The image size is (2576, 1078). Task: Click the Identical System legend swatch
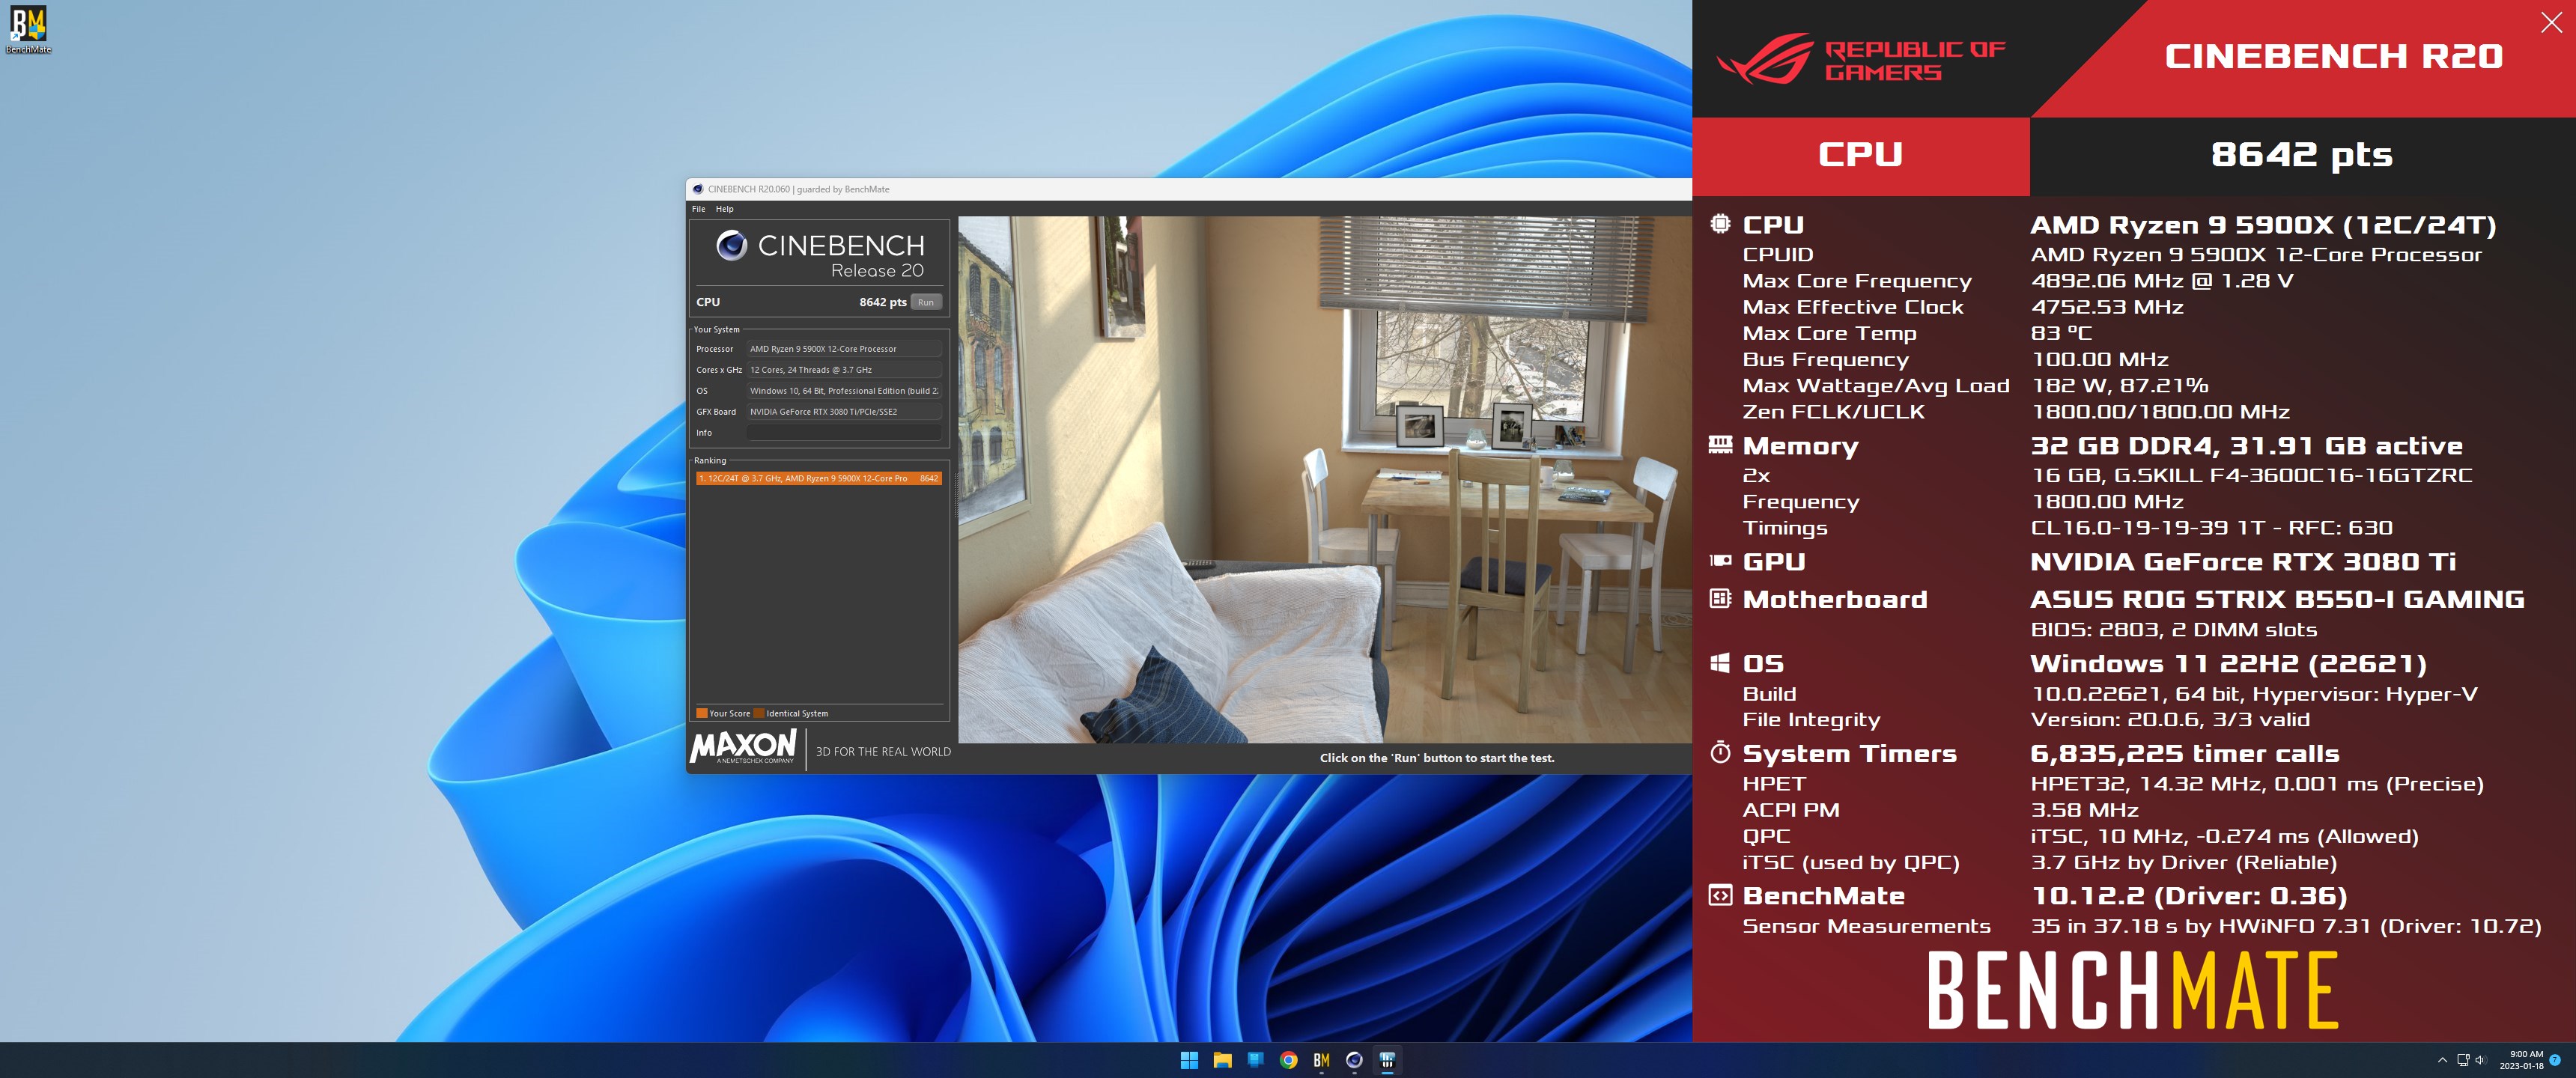pyautogui.click(x=759, y=713)
